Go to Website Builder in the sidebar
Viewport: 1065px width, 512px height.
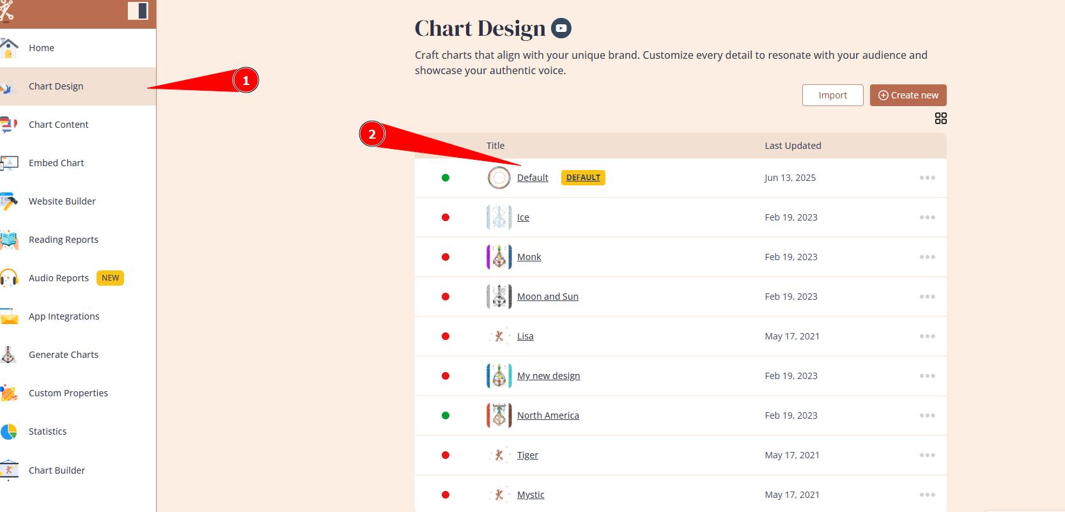coord(62,201)
